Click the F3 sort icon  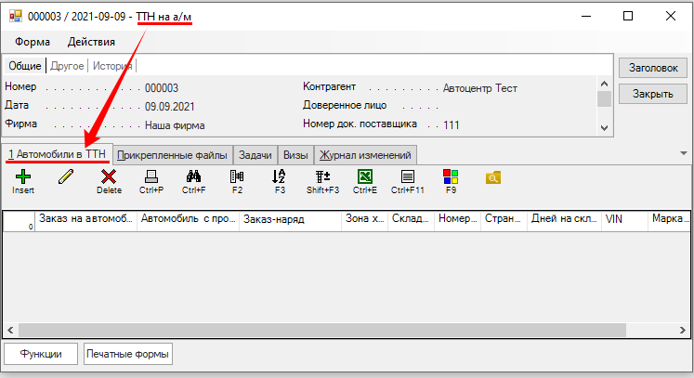coord(280,176)
